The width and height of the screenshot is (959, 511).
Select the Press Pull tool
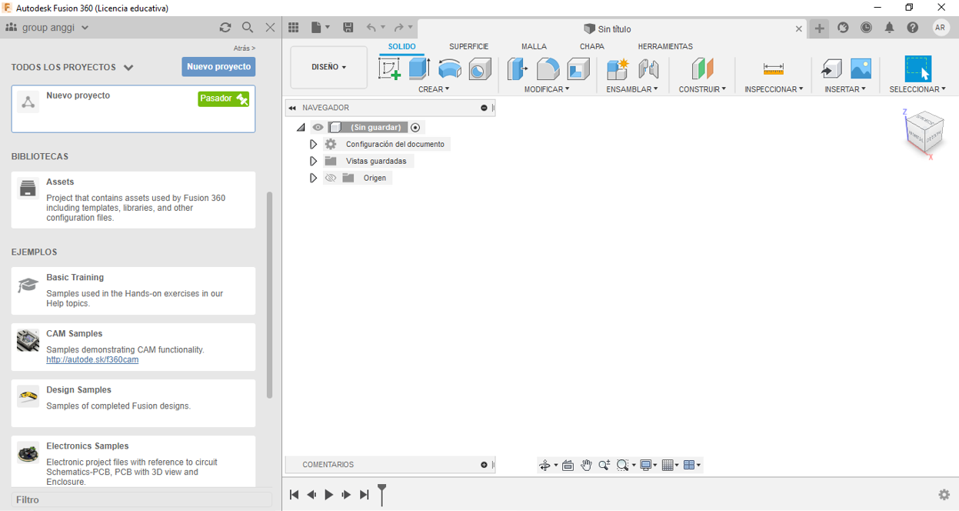tap(518, 69)
